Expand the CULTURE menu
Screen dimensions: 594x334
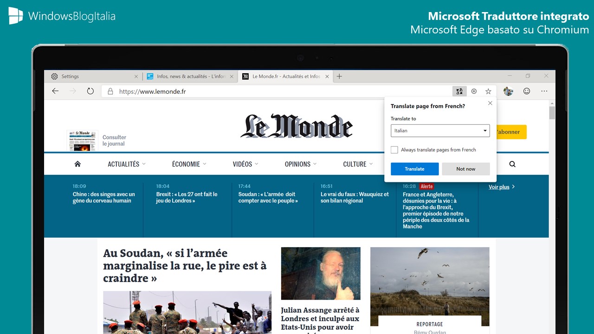tap(358, 164)
